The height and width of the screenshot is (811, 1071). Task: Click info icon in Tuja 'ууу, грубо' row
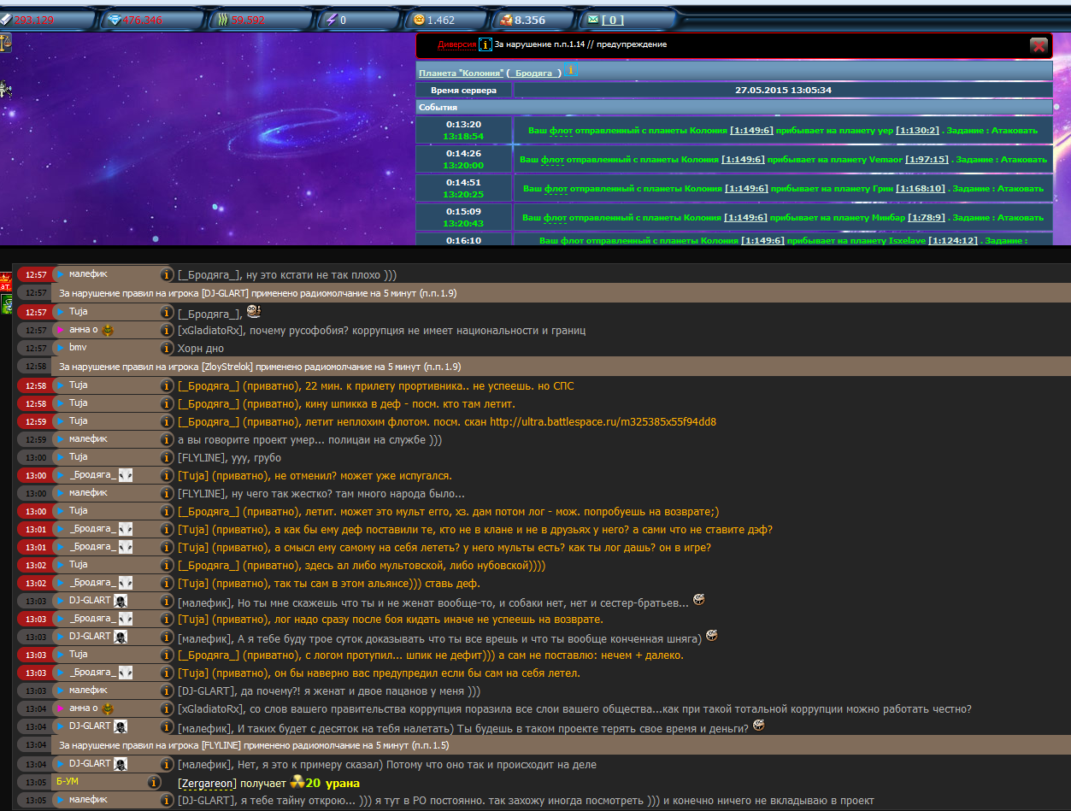168,457
